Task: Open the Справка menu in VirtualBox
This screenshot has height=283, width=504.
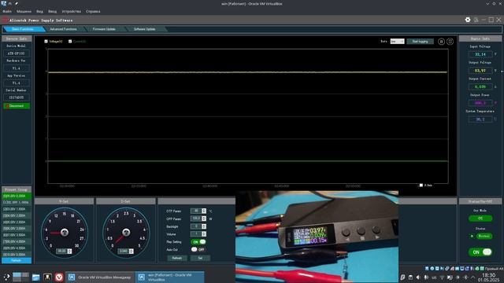Action: [93, 11]
